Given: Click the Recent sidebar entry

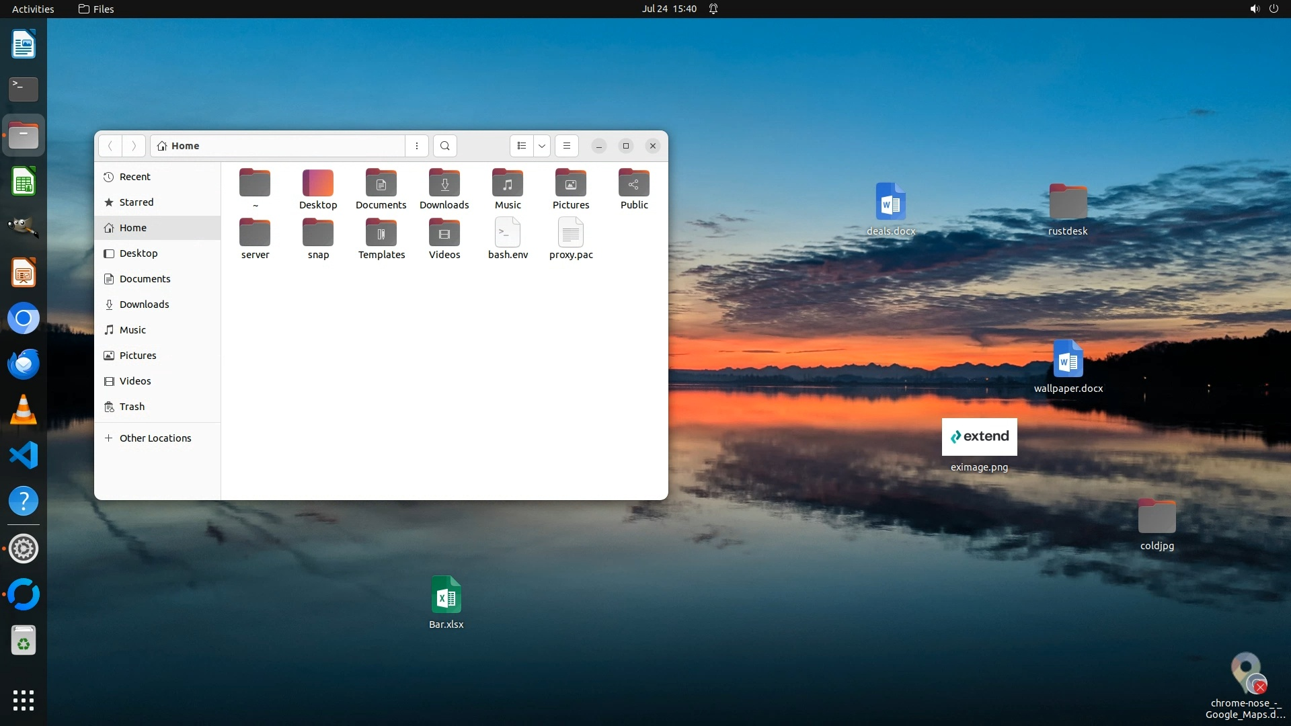Looking at the screenshot, I should pyautogui.click(x=134, y=177).
